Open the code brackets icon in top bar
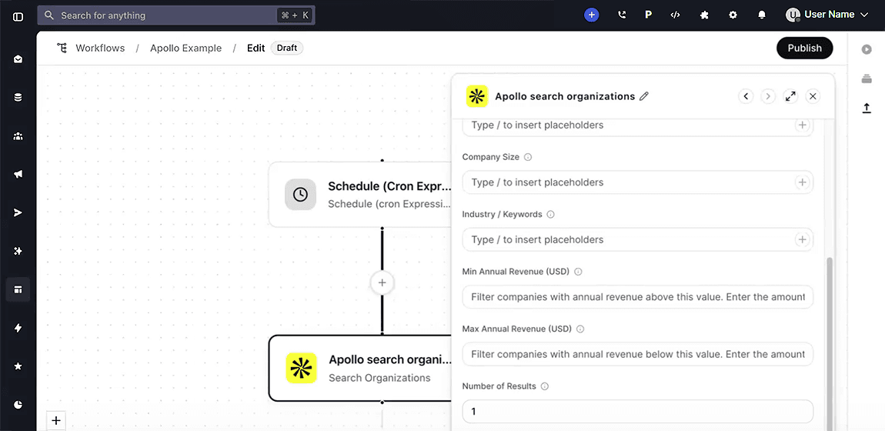Viewport: 885px width, 431px height. [675, 15]
